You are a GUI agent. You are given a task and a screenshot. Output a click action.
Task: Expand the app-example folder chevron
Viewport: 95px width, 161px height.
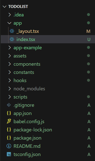(x=9, y=48)
